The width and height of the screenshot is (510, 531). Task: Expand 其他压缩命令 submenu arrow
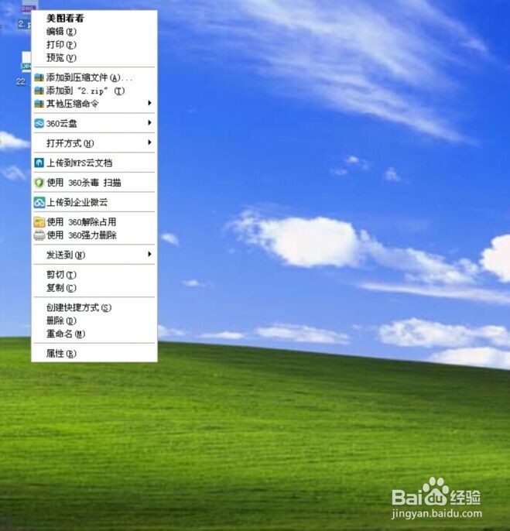149,103
